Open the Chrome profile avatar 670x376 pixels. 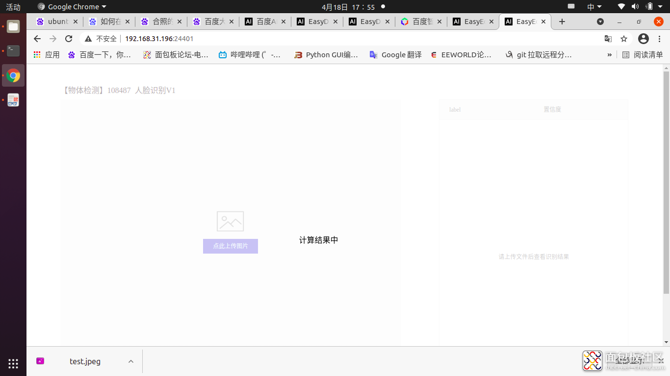point(644,39)
